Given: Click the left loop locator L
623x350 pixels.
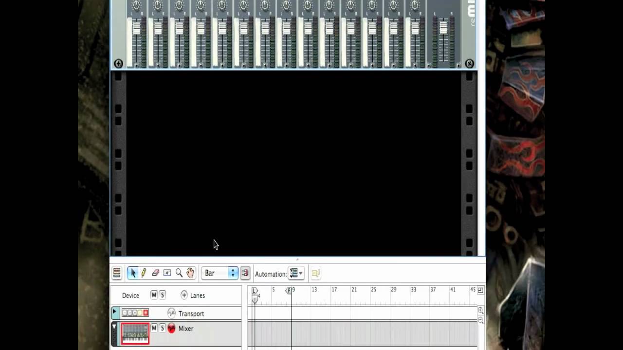Looking at the screenshot, I should click(254, 290).
